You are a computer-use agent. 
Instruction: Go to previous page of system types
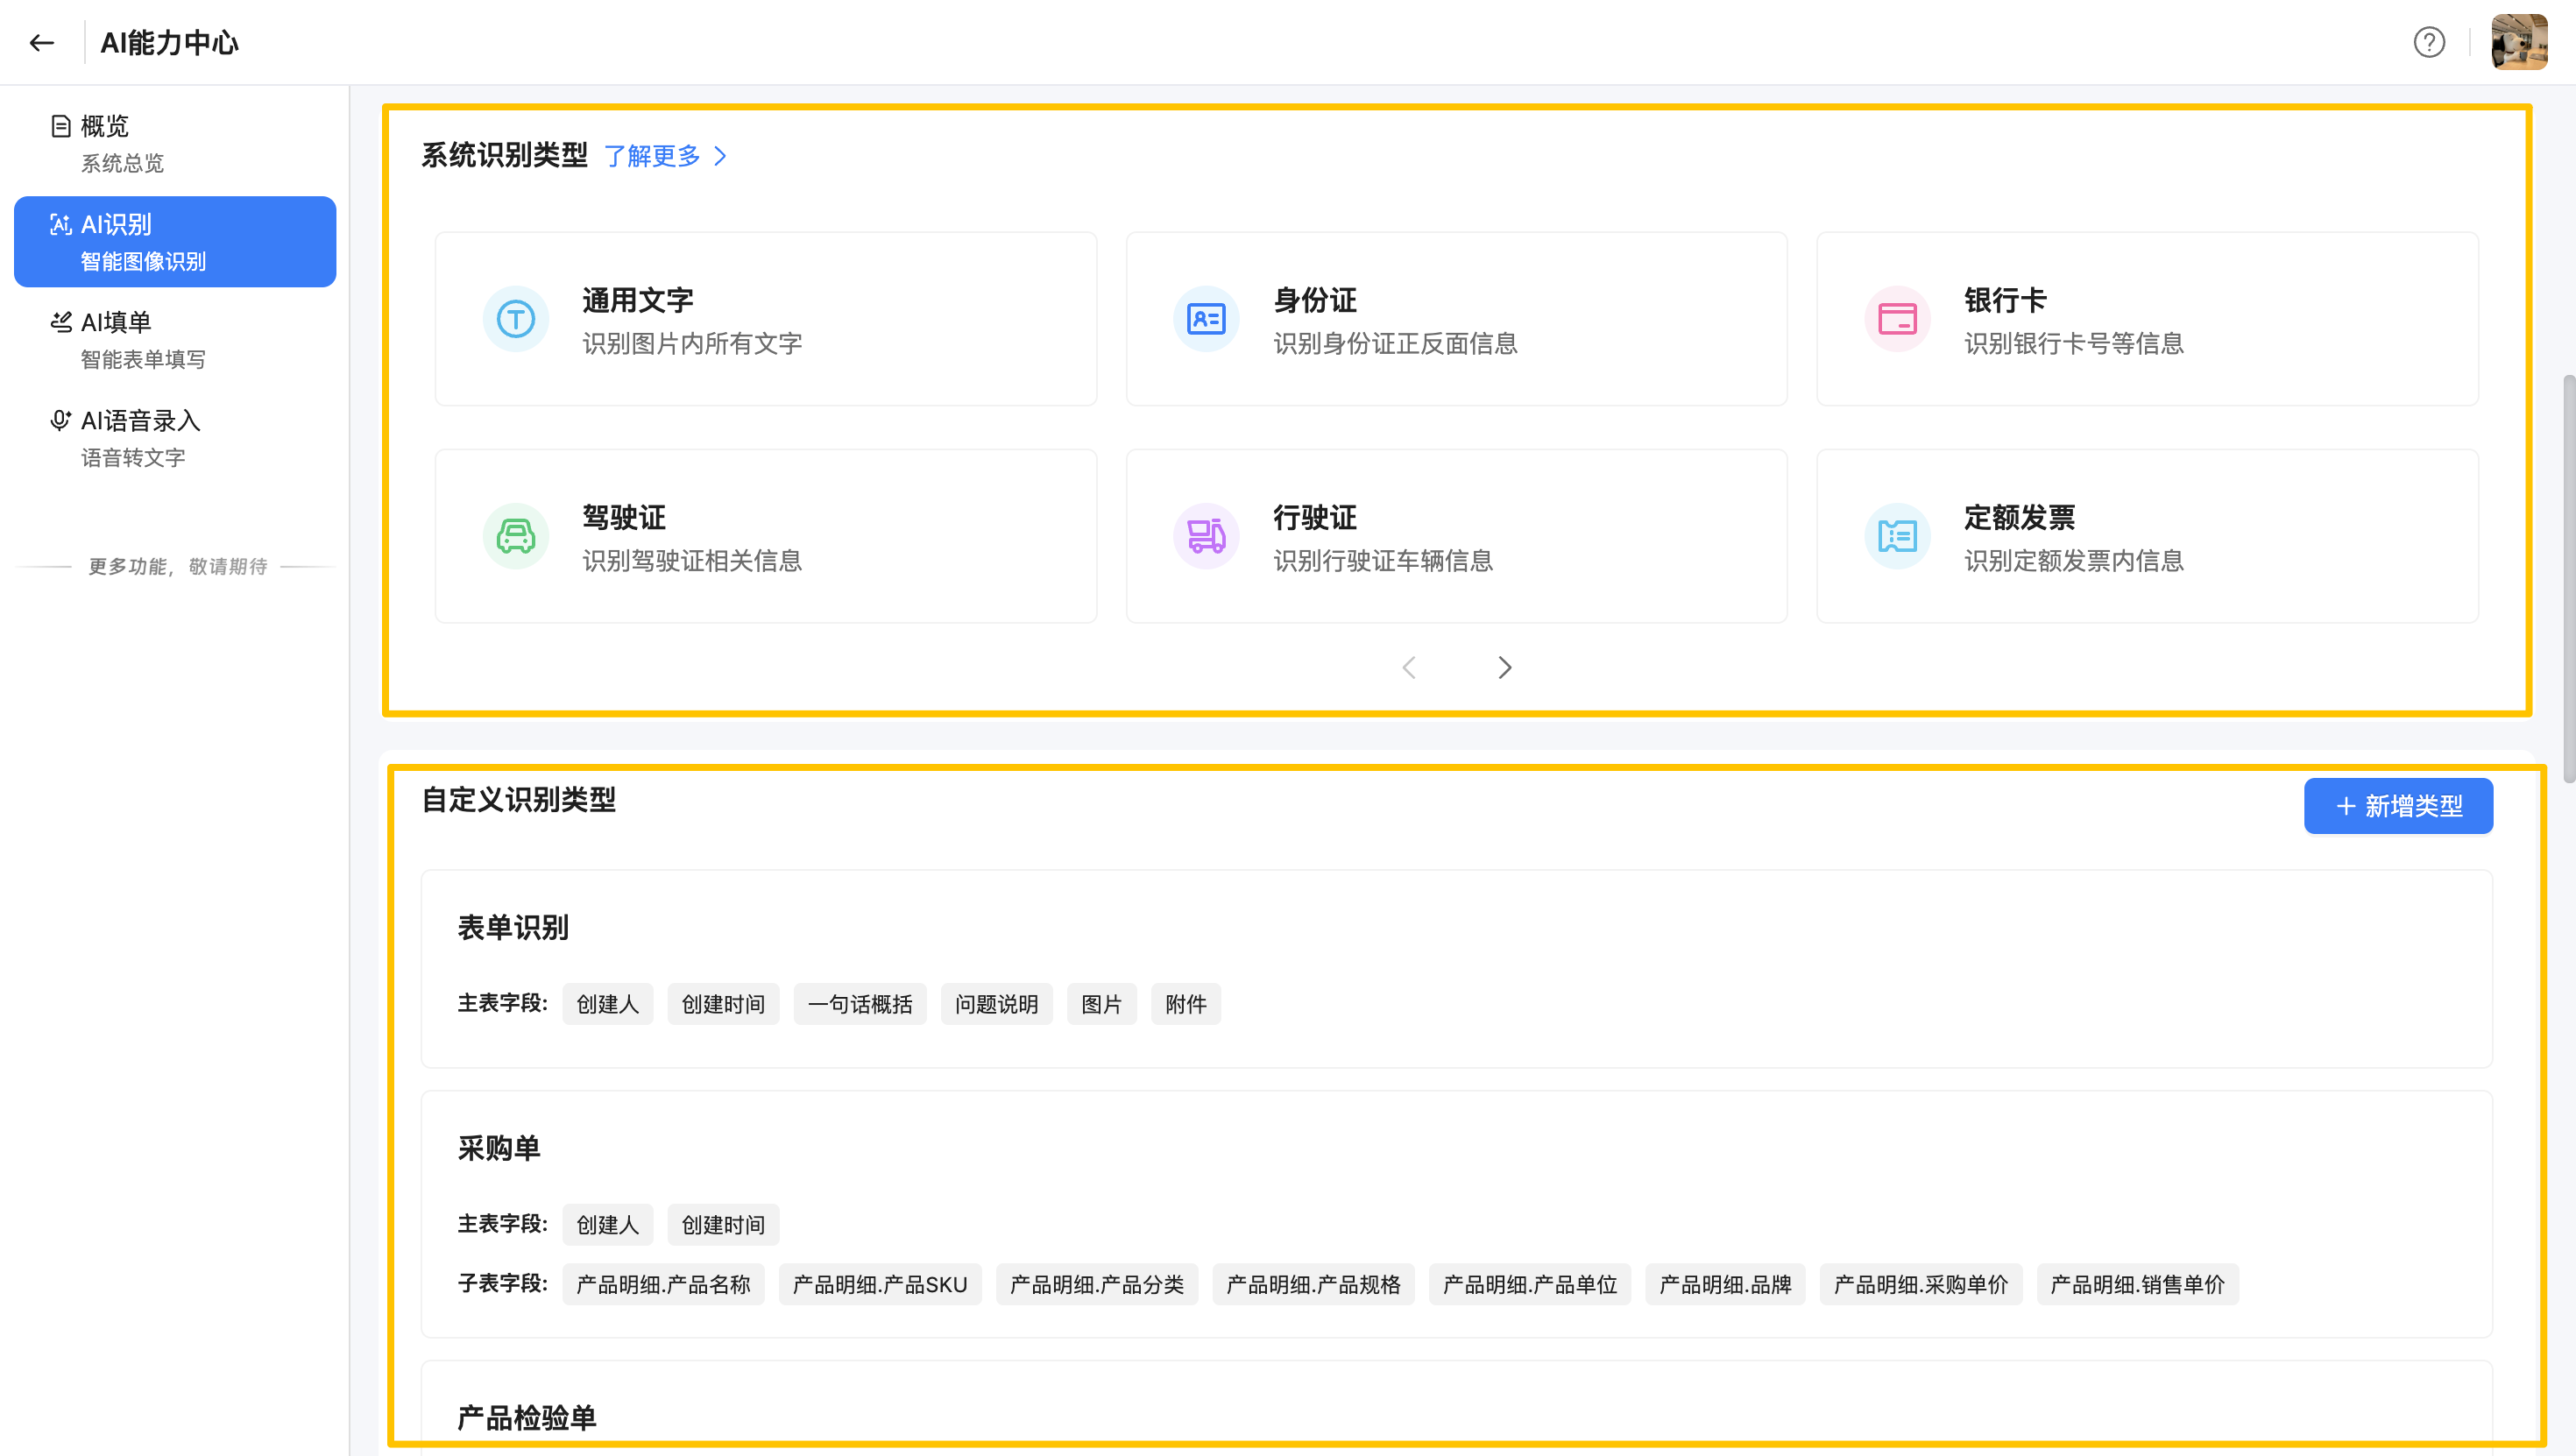tap(1409, 668)
